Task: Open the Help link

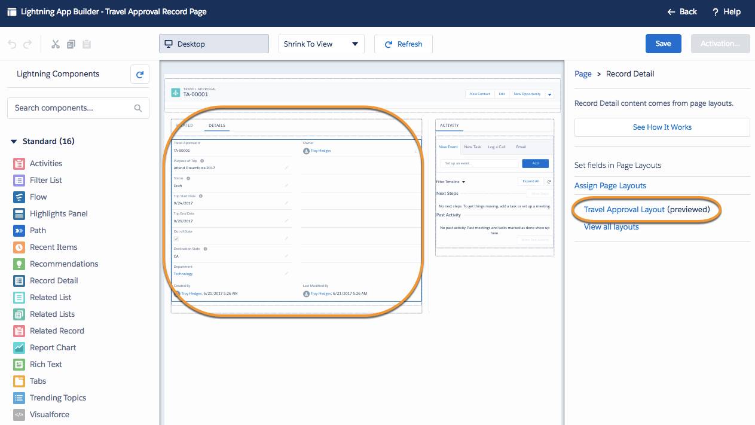Action: [726, 11]
